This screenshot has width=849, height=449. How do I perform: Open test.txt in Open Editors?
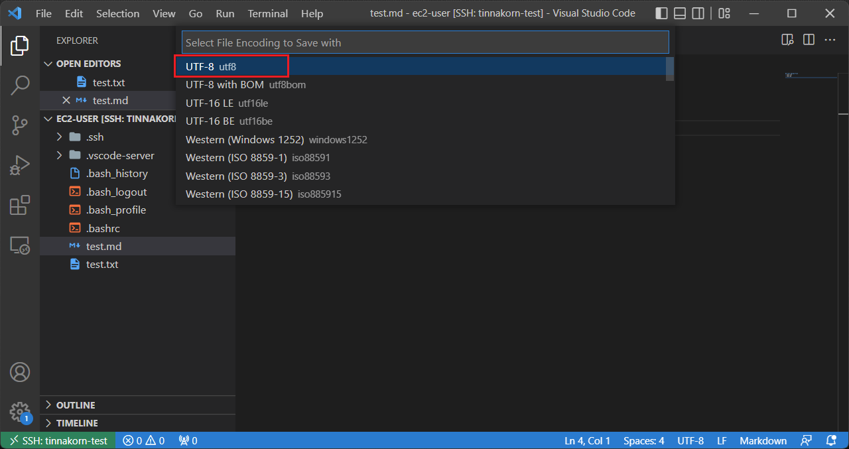(x=108, y=82)
